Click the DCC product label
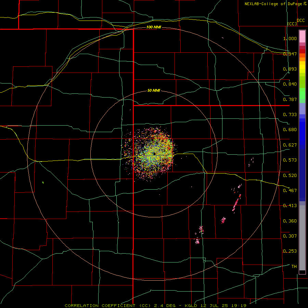Viewport: 308px width, 308px height. click(300, 21)
